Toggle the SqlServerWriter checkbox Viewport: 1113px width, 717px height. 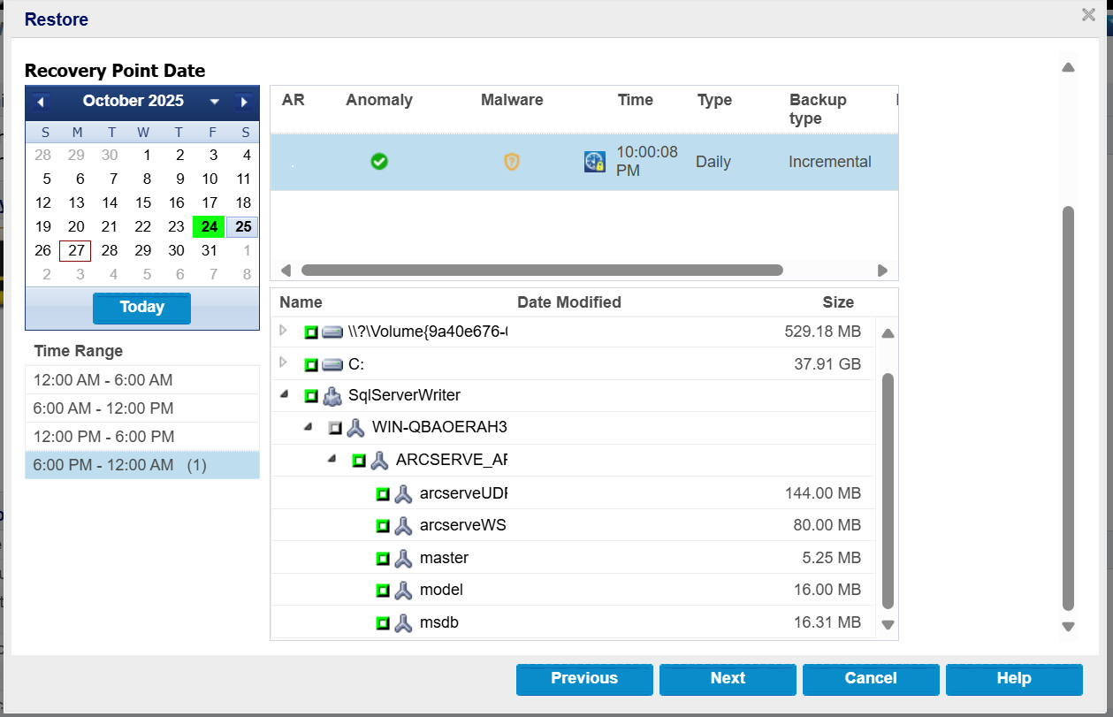point(311,396)
